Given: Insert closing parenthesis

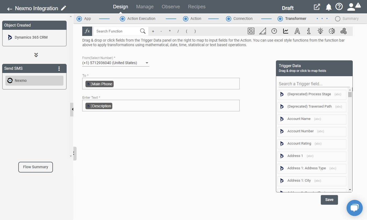Looking at the screenshot, I should (195, 31).
